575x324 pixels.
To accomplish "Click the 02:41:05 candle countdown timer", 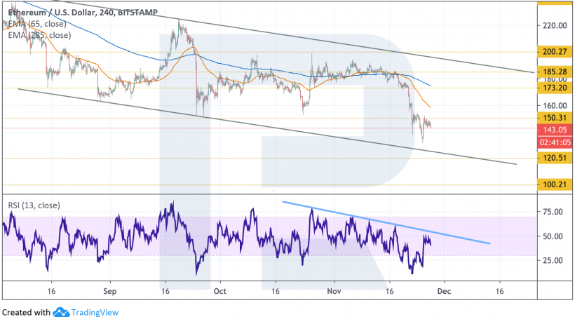I will pos(554,142).
